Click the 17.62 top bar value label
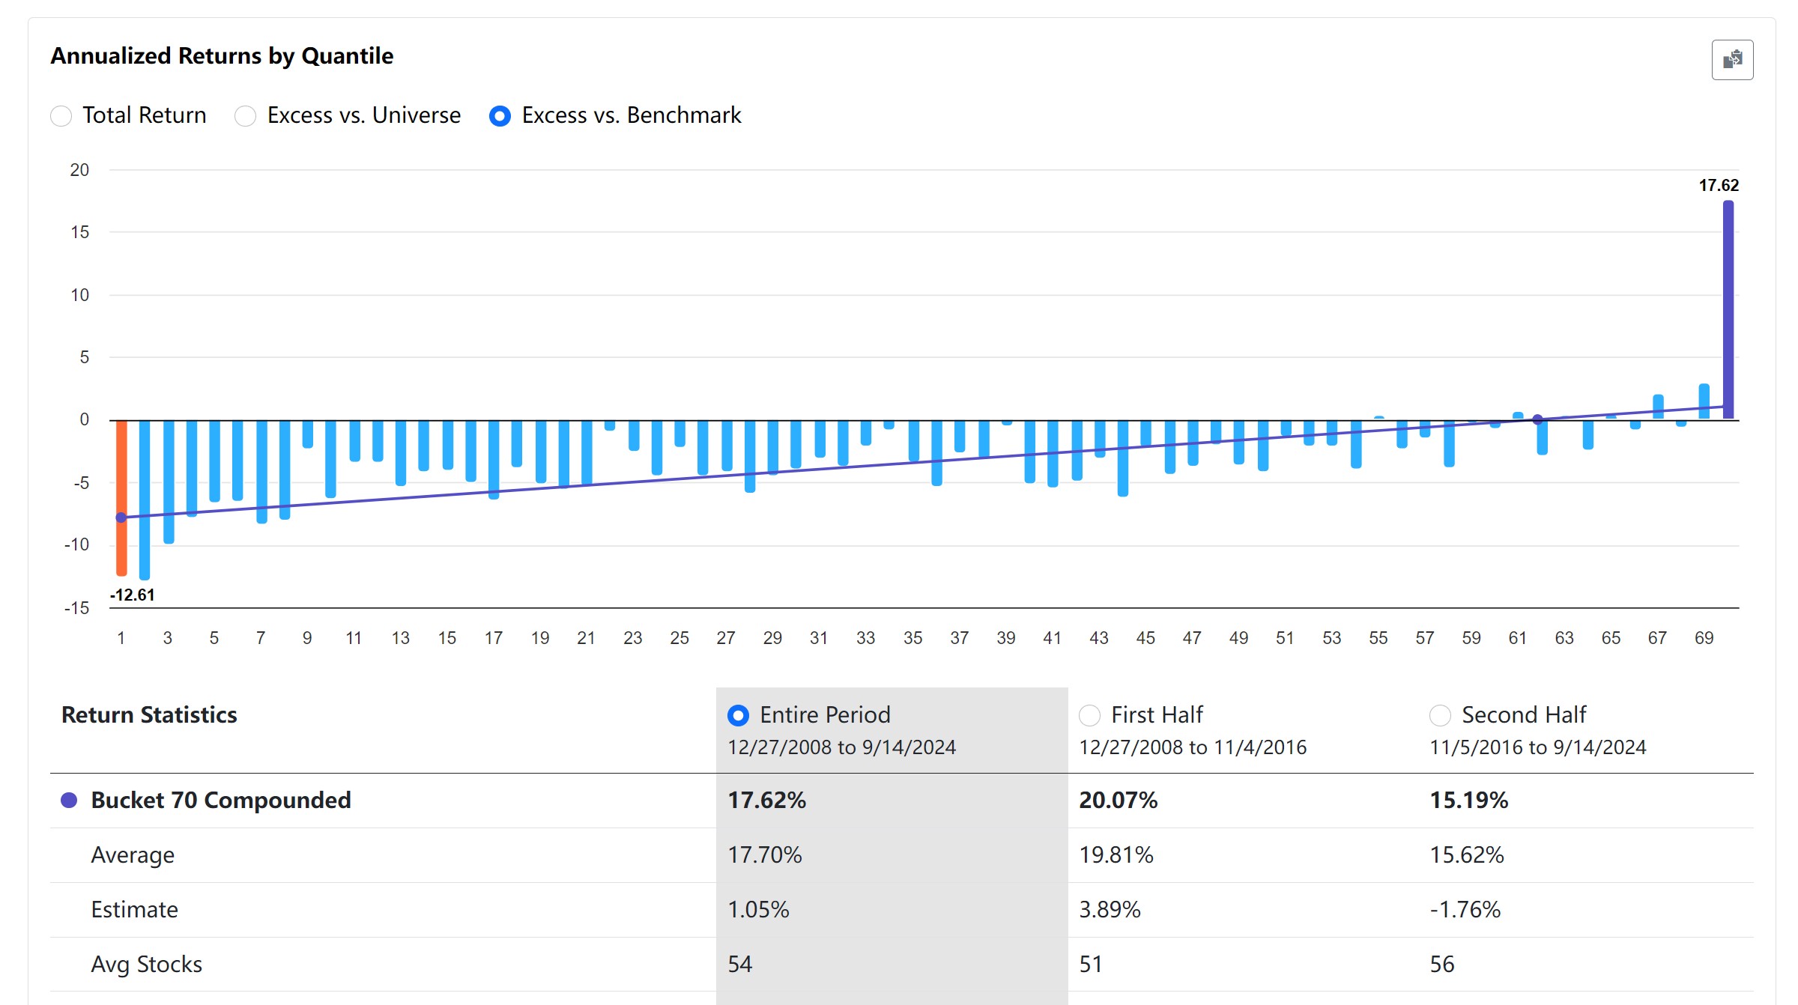 [x=1718, y=185]
